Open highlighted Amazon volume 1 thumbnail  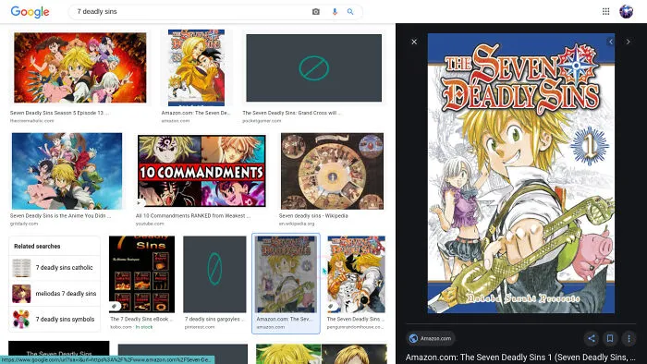286,274
